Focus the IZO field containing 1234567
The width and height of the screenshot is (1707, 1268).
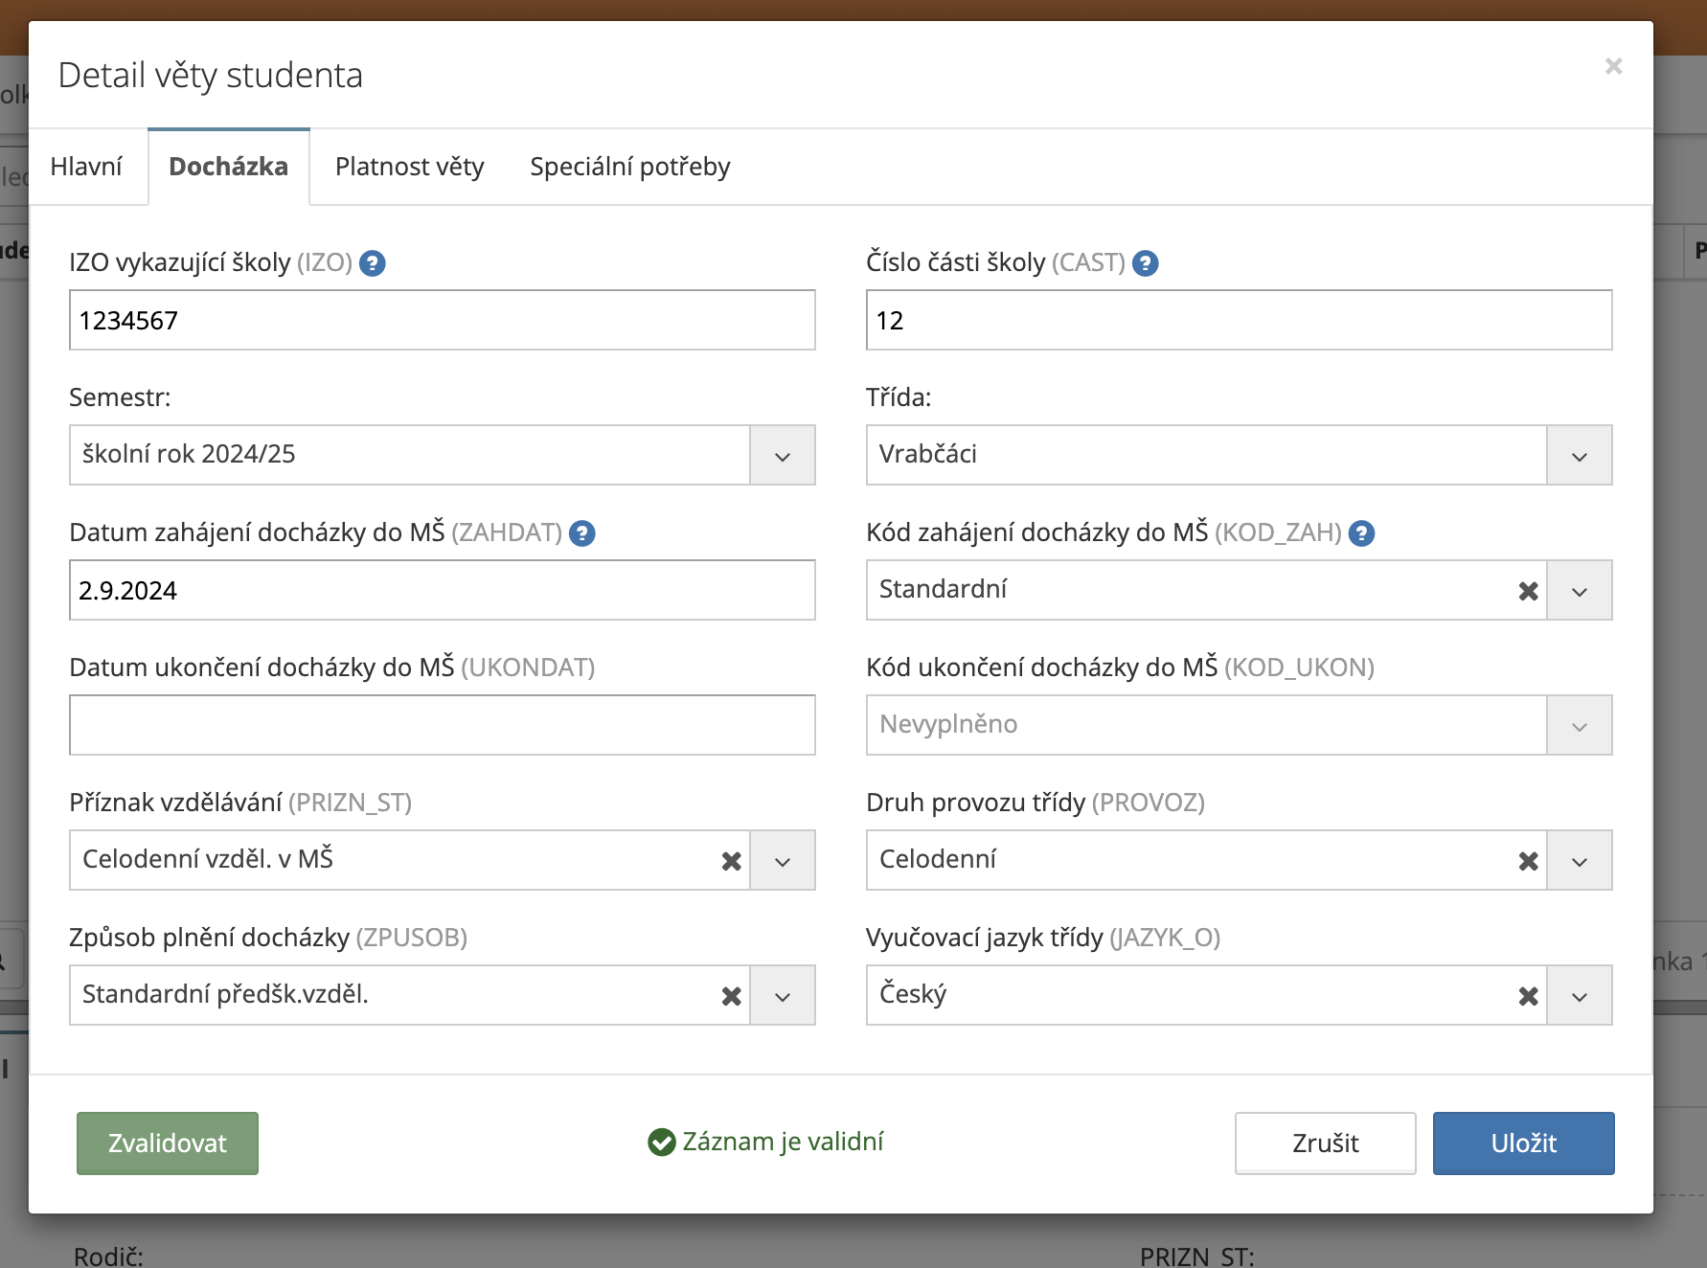point(443,320)
